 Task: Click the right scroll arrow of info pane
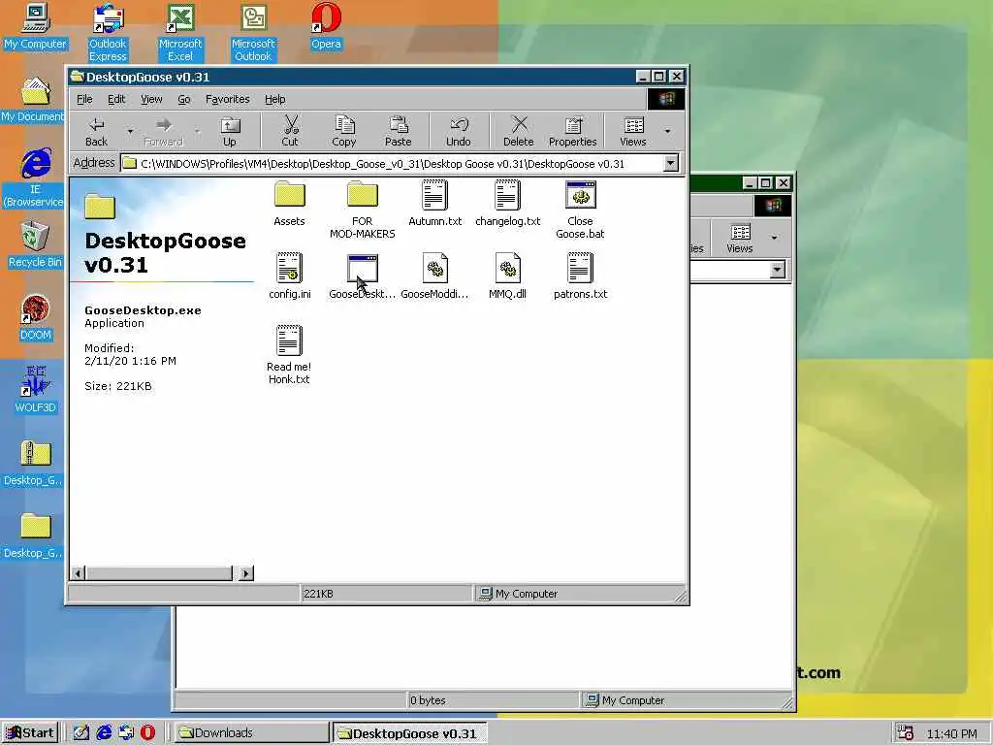[246, 573]
